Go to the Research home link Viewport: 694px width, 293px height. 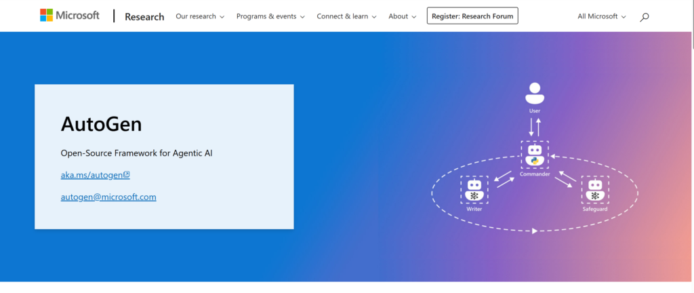pyautogui.click(x=144, y=16)
